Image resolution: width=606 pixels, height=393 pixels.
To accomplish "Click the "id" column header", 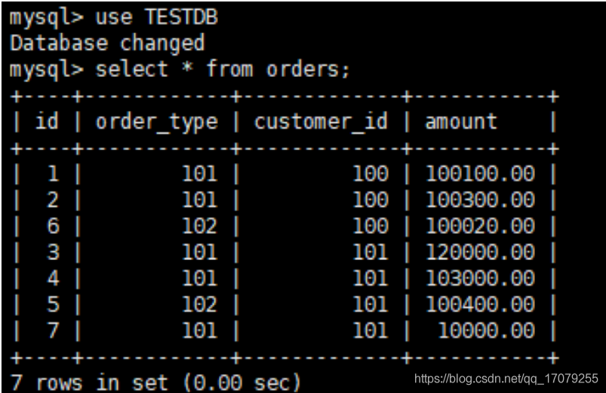I will coord(47,121).
